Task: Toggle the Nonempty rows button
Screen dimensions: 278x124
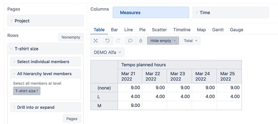Action: pos(71,37)
